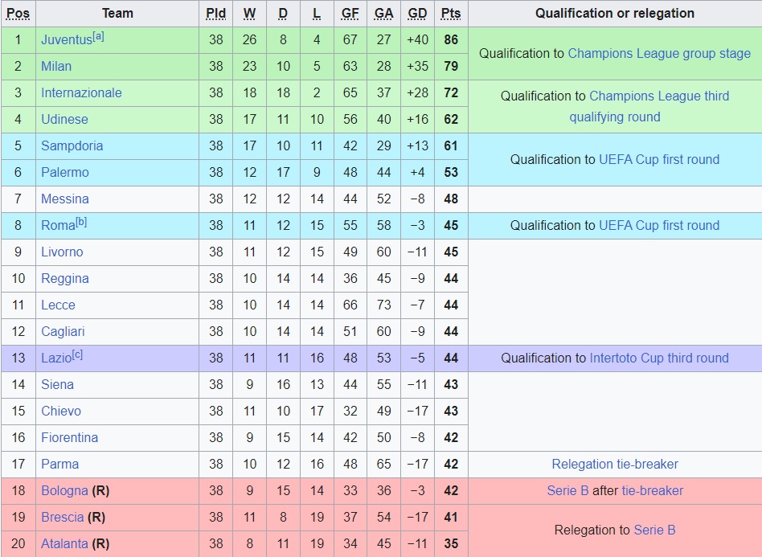Open the Juventus team link
The height and width of the screenshot is (557, 762).
point(67,40)
